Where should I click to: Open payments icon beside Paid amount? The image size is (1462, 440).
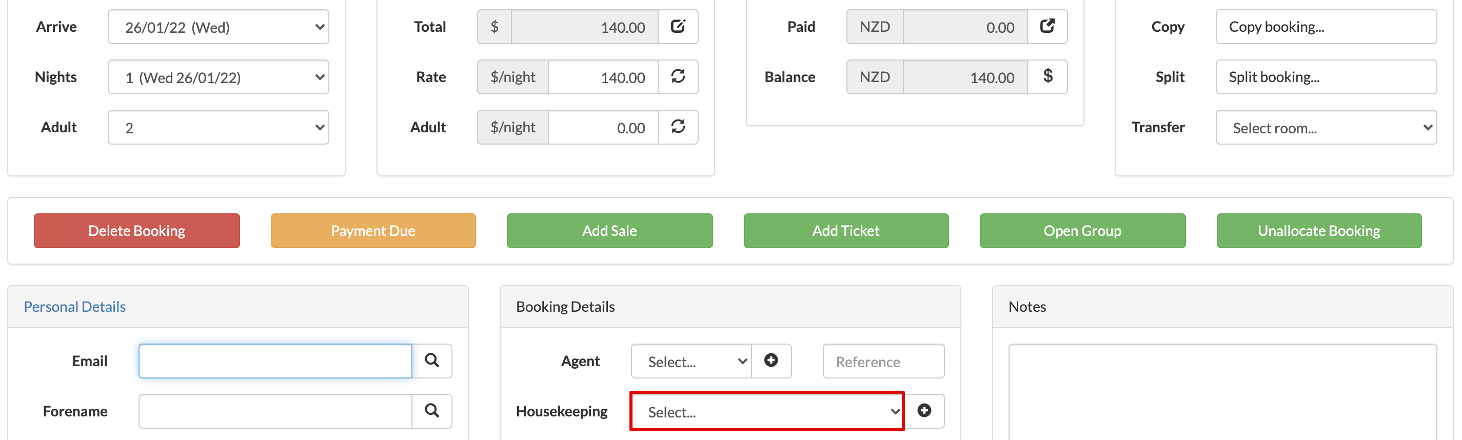point(1047,27)
